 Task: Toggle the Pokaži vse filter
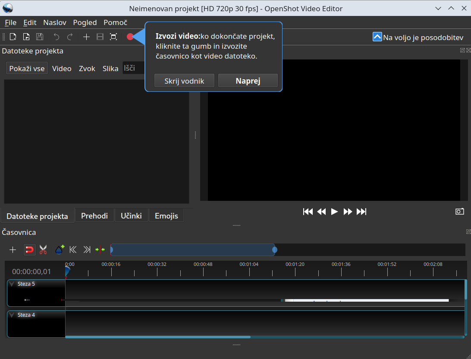27,69
